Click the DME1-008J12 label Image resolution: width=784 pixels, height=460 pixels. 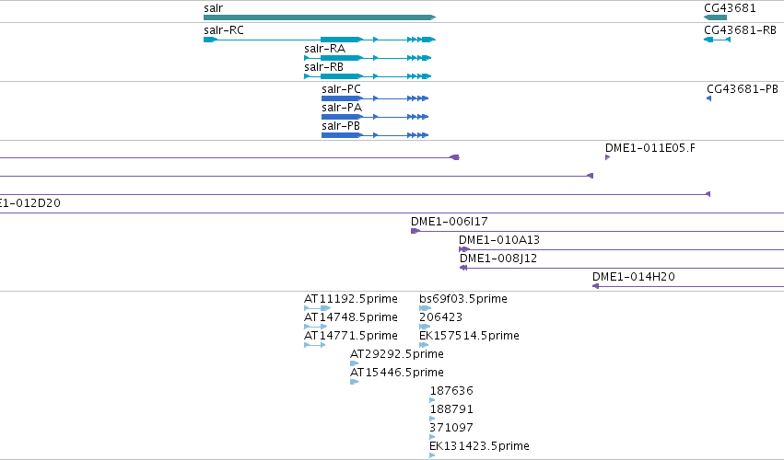498,259
